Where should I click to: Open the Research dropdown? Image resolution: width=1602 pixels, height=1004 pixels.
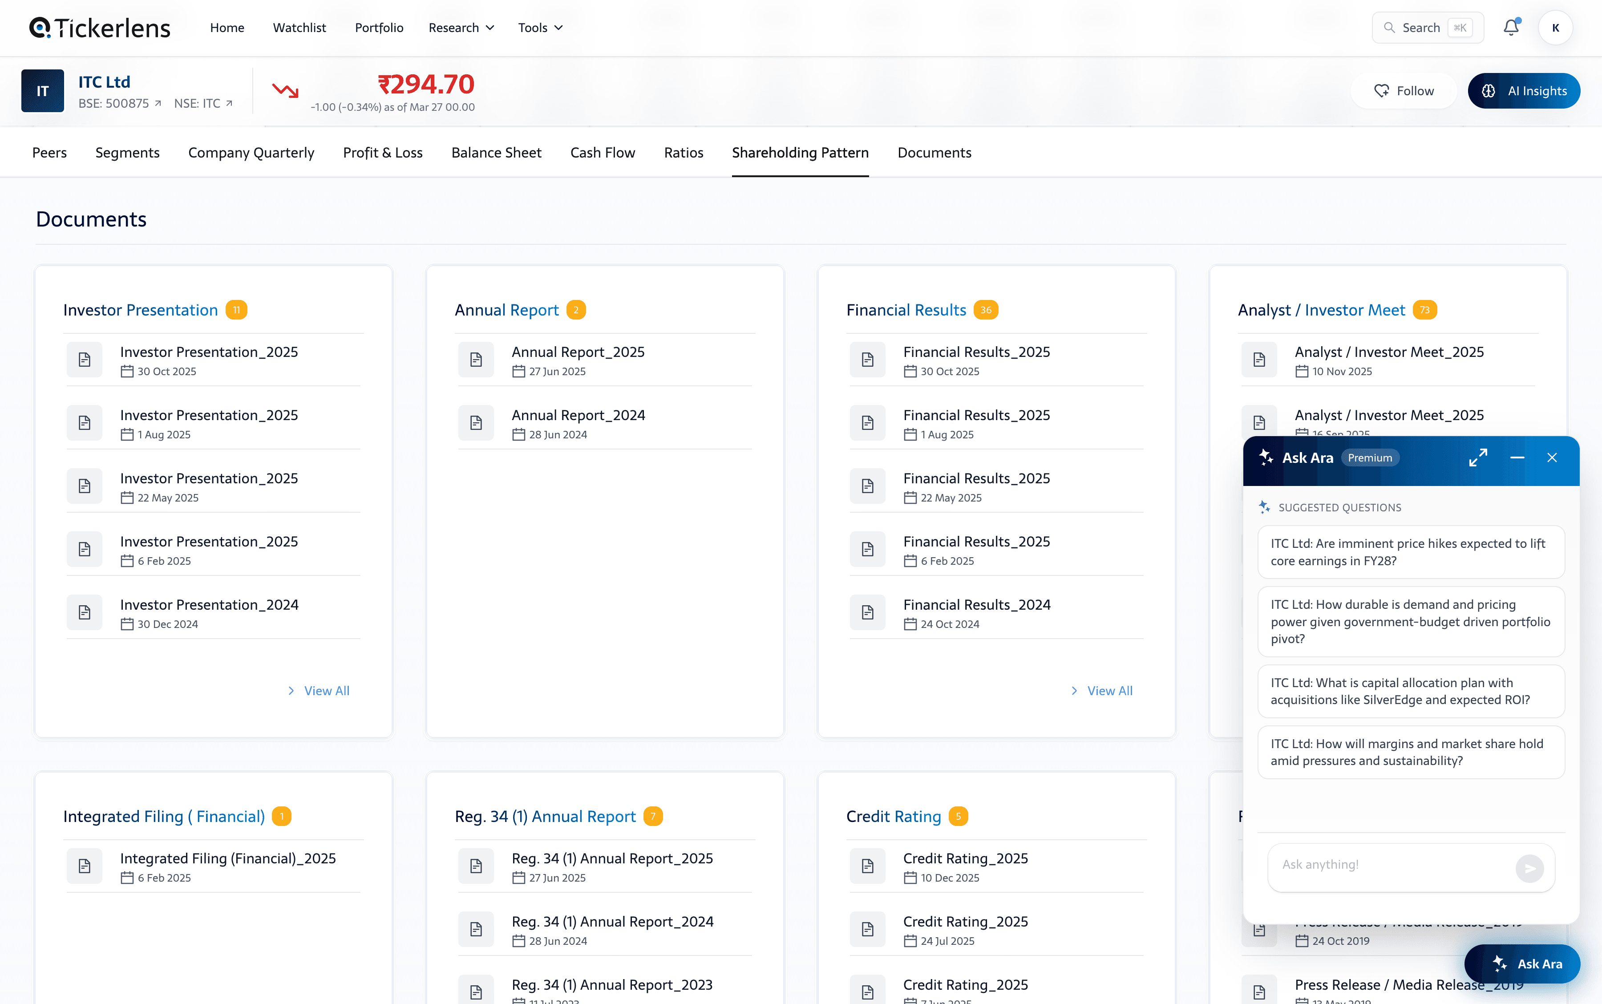click(461, 27)
